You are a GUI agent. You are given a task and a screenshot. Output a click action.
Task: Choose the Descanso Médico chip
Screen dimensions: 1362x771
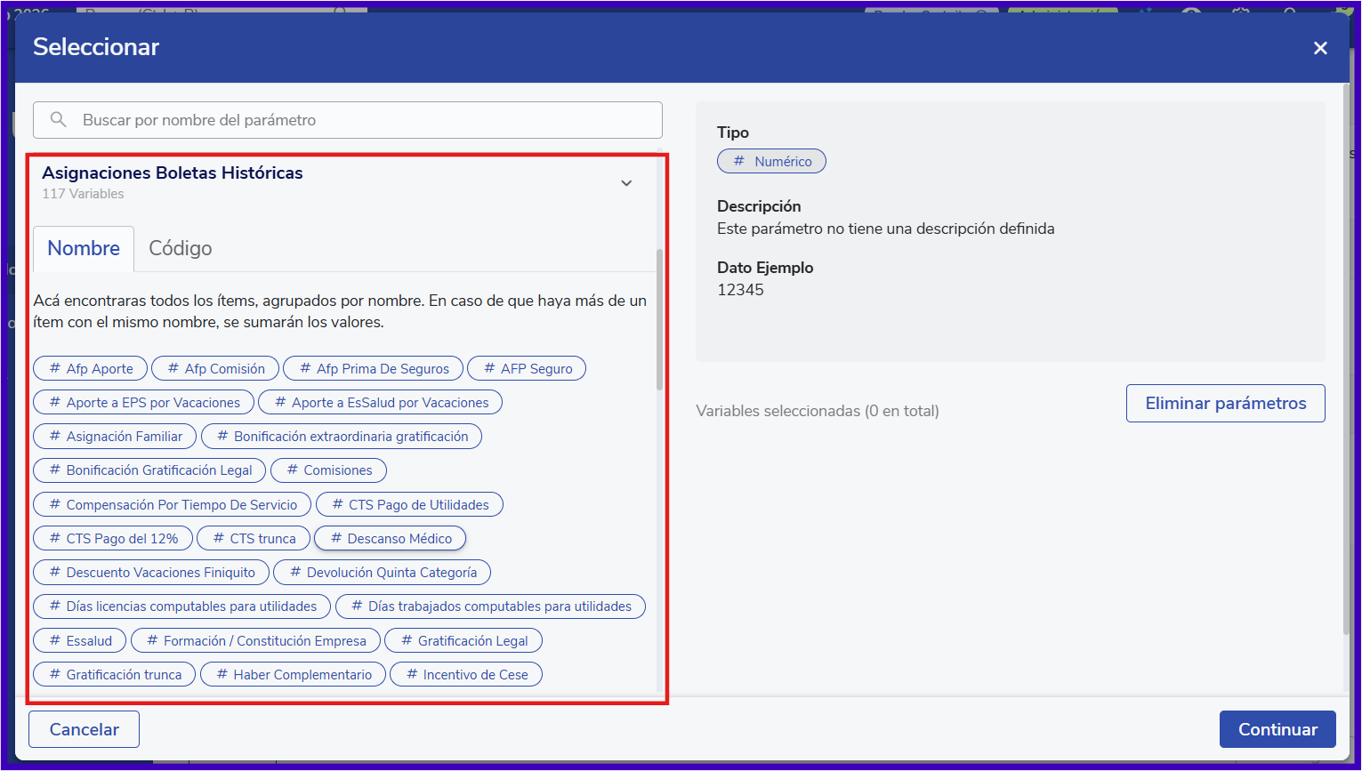point(391,539)
